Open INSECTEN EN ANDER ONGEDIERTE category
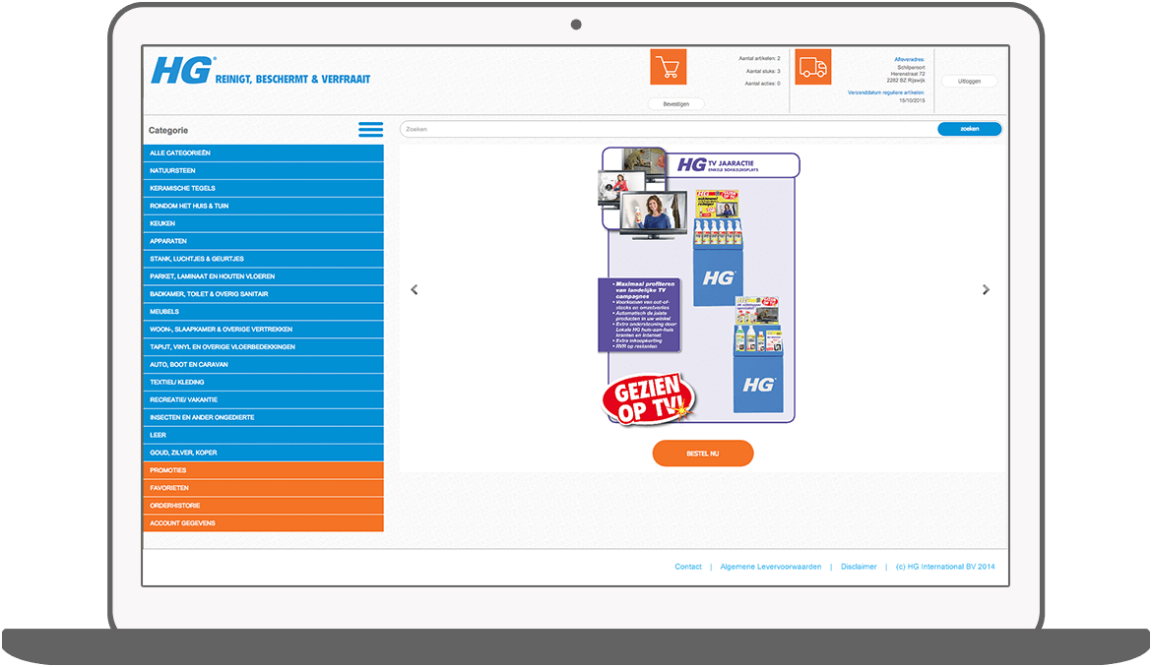1152x667 pixels. coord(263,417)
